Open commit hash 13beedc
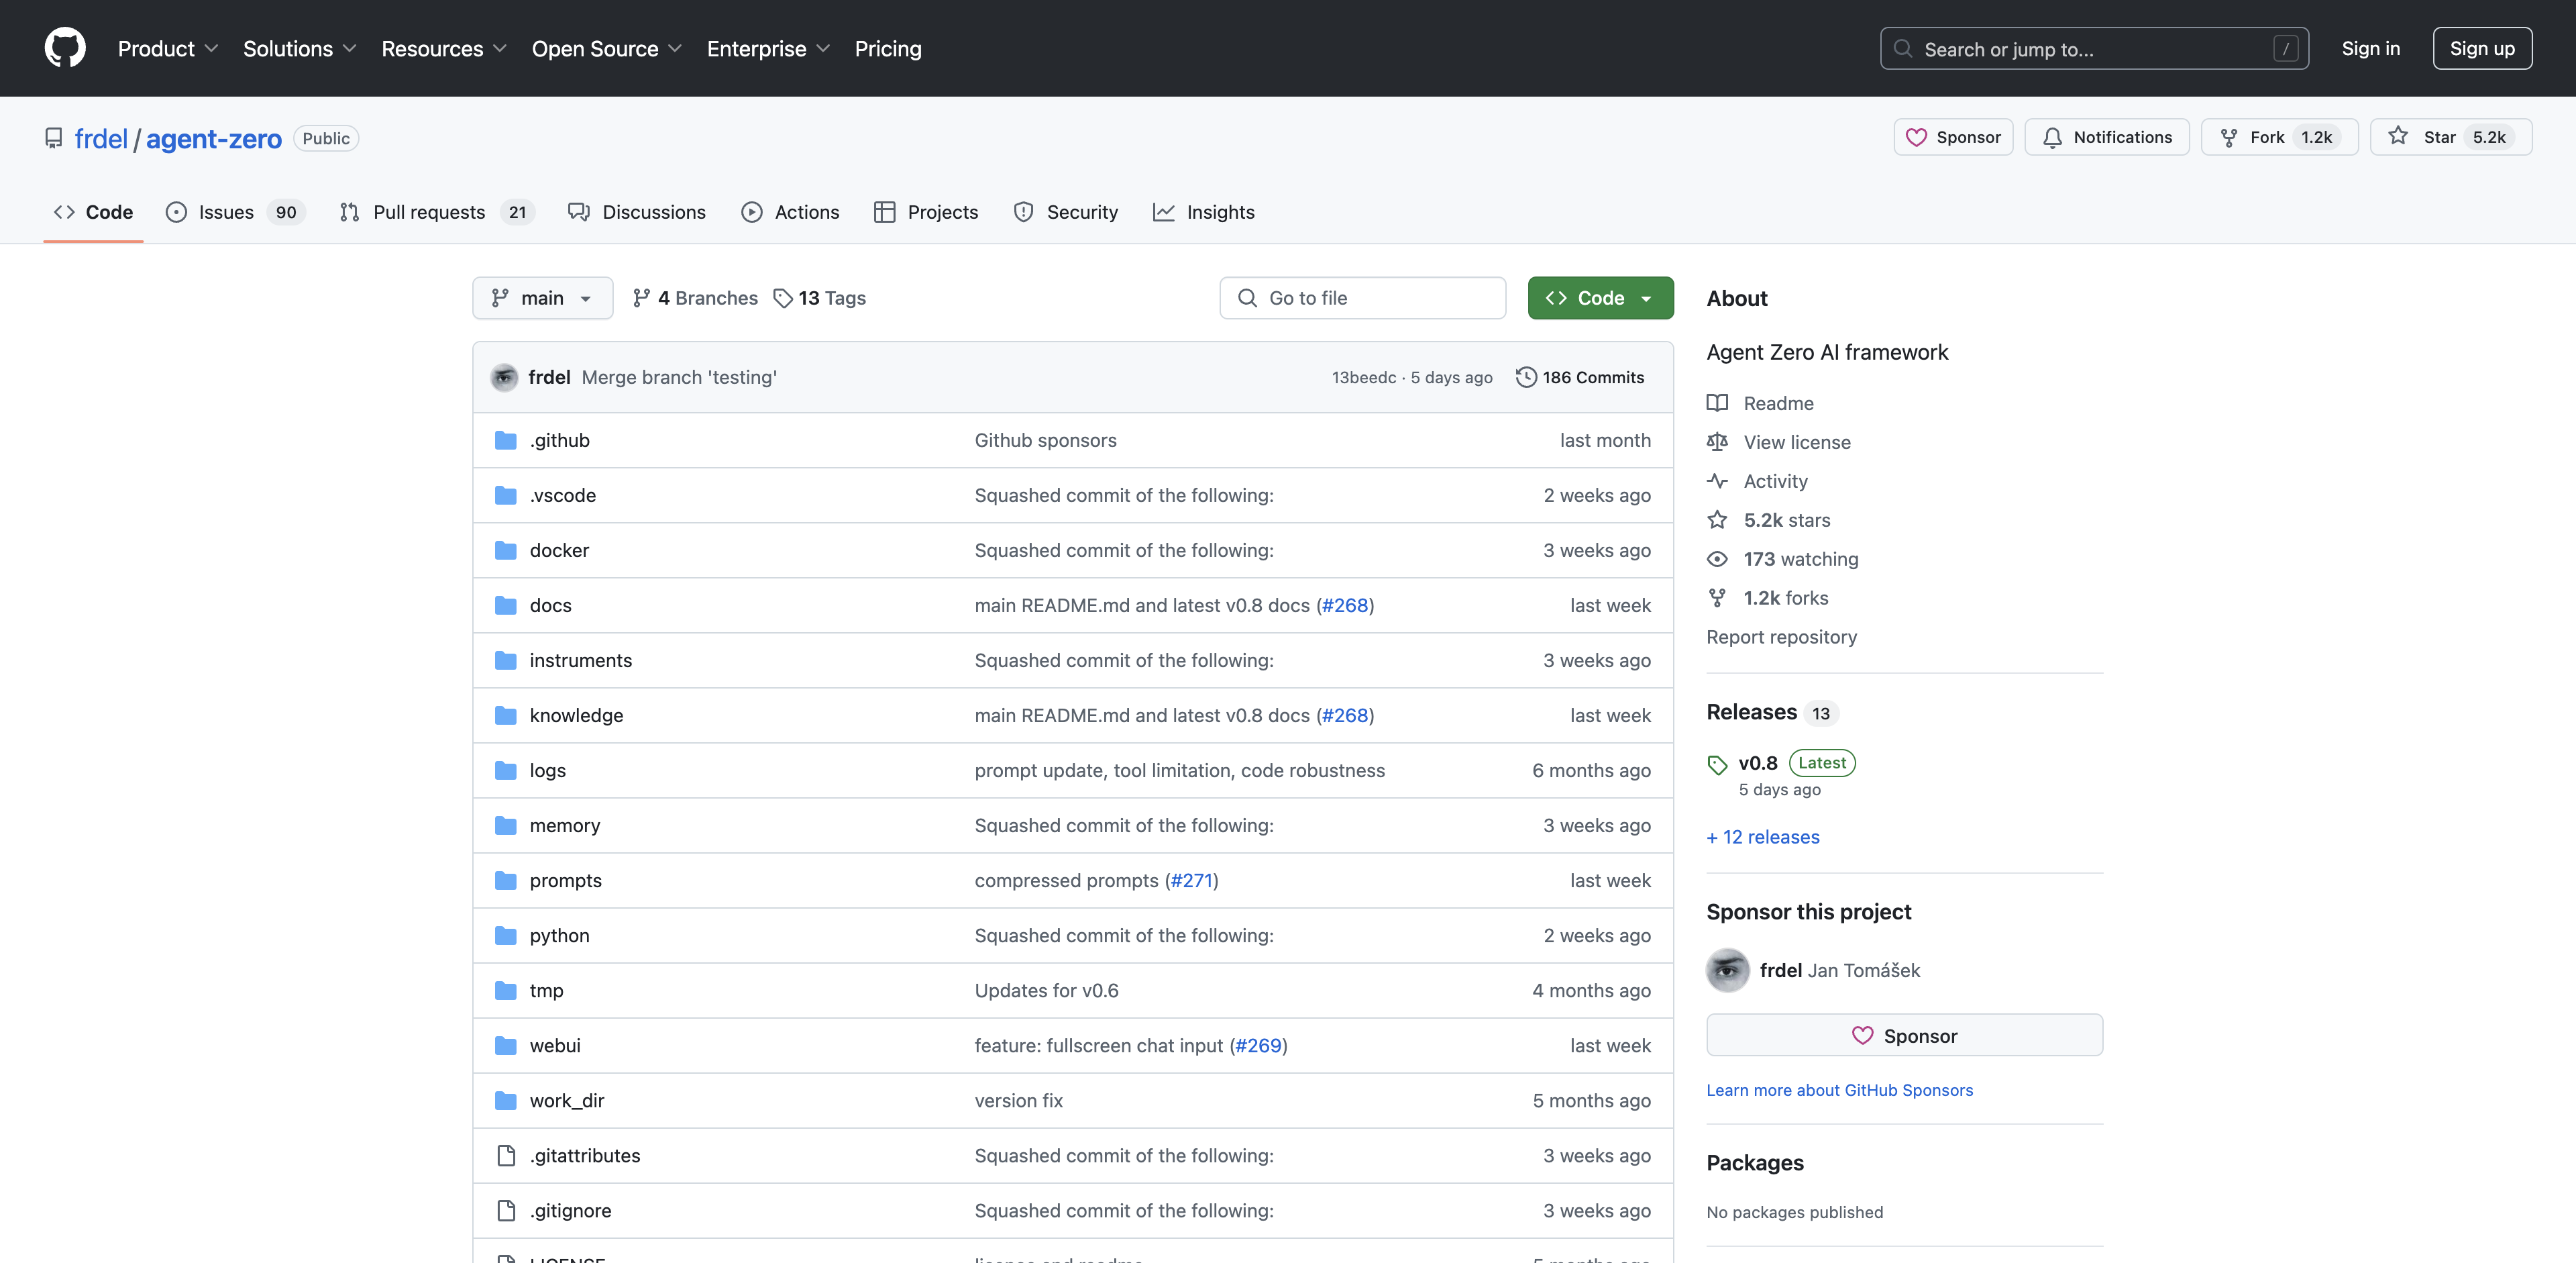The width and height of the screenshot is (2576, 1263). click(1364, 377)
